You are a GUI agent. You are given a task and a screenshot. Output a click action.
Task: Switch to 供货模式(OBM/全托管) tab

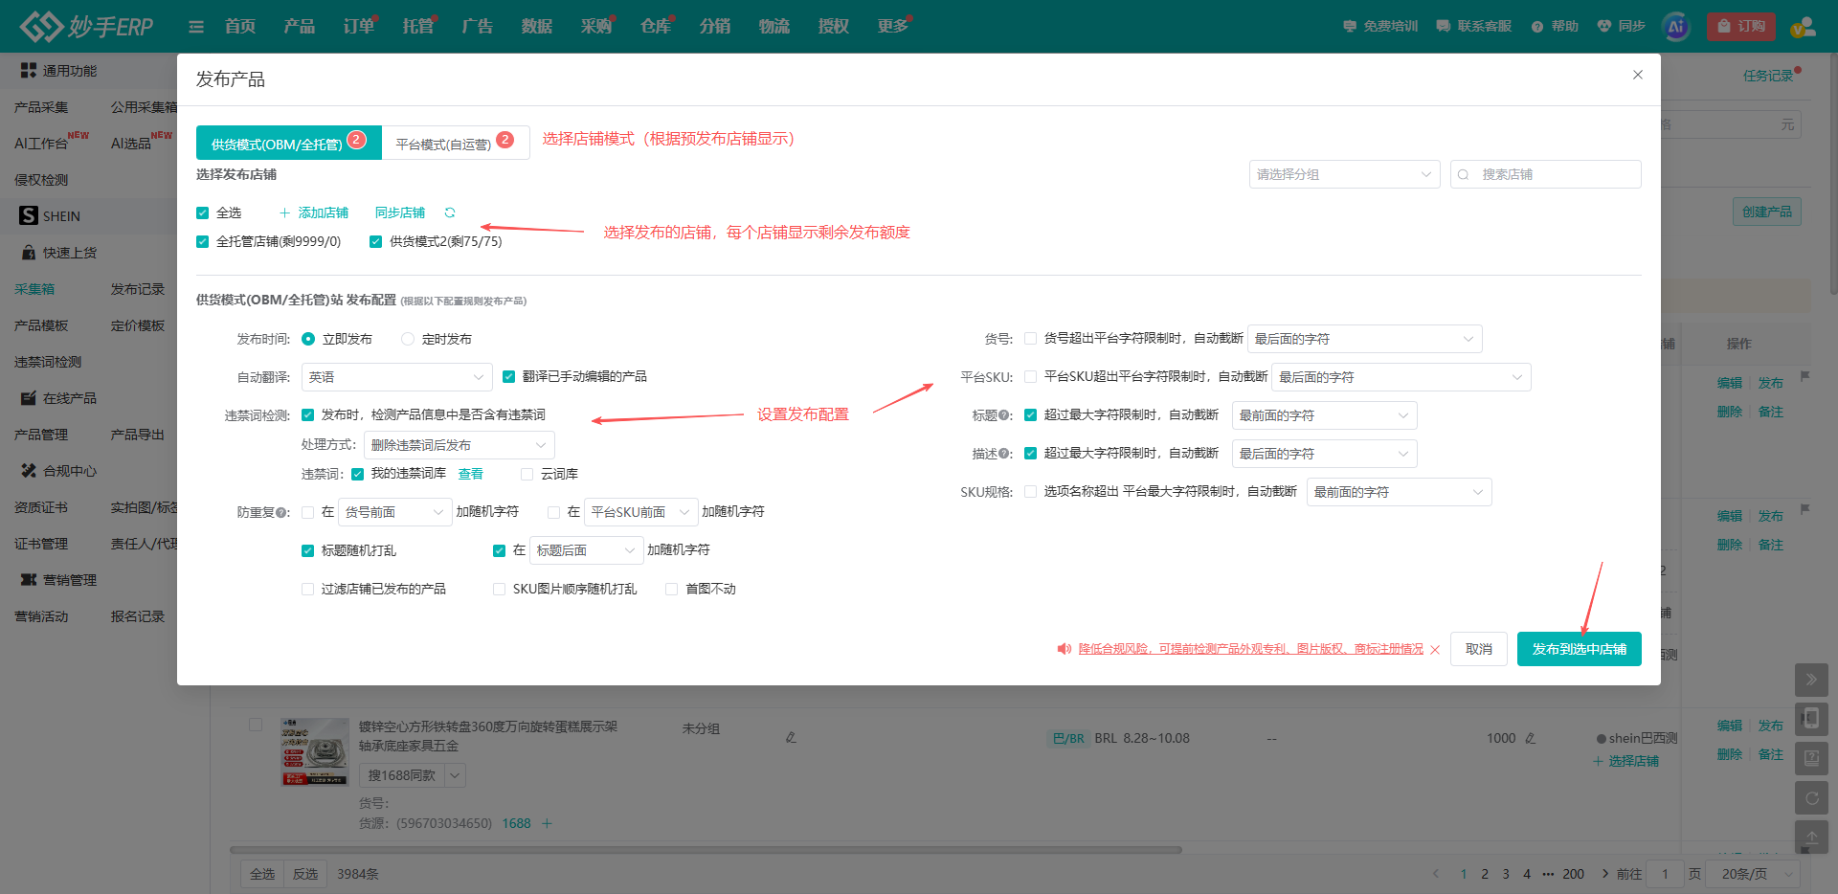[289, 143]
